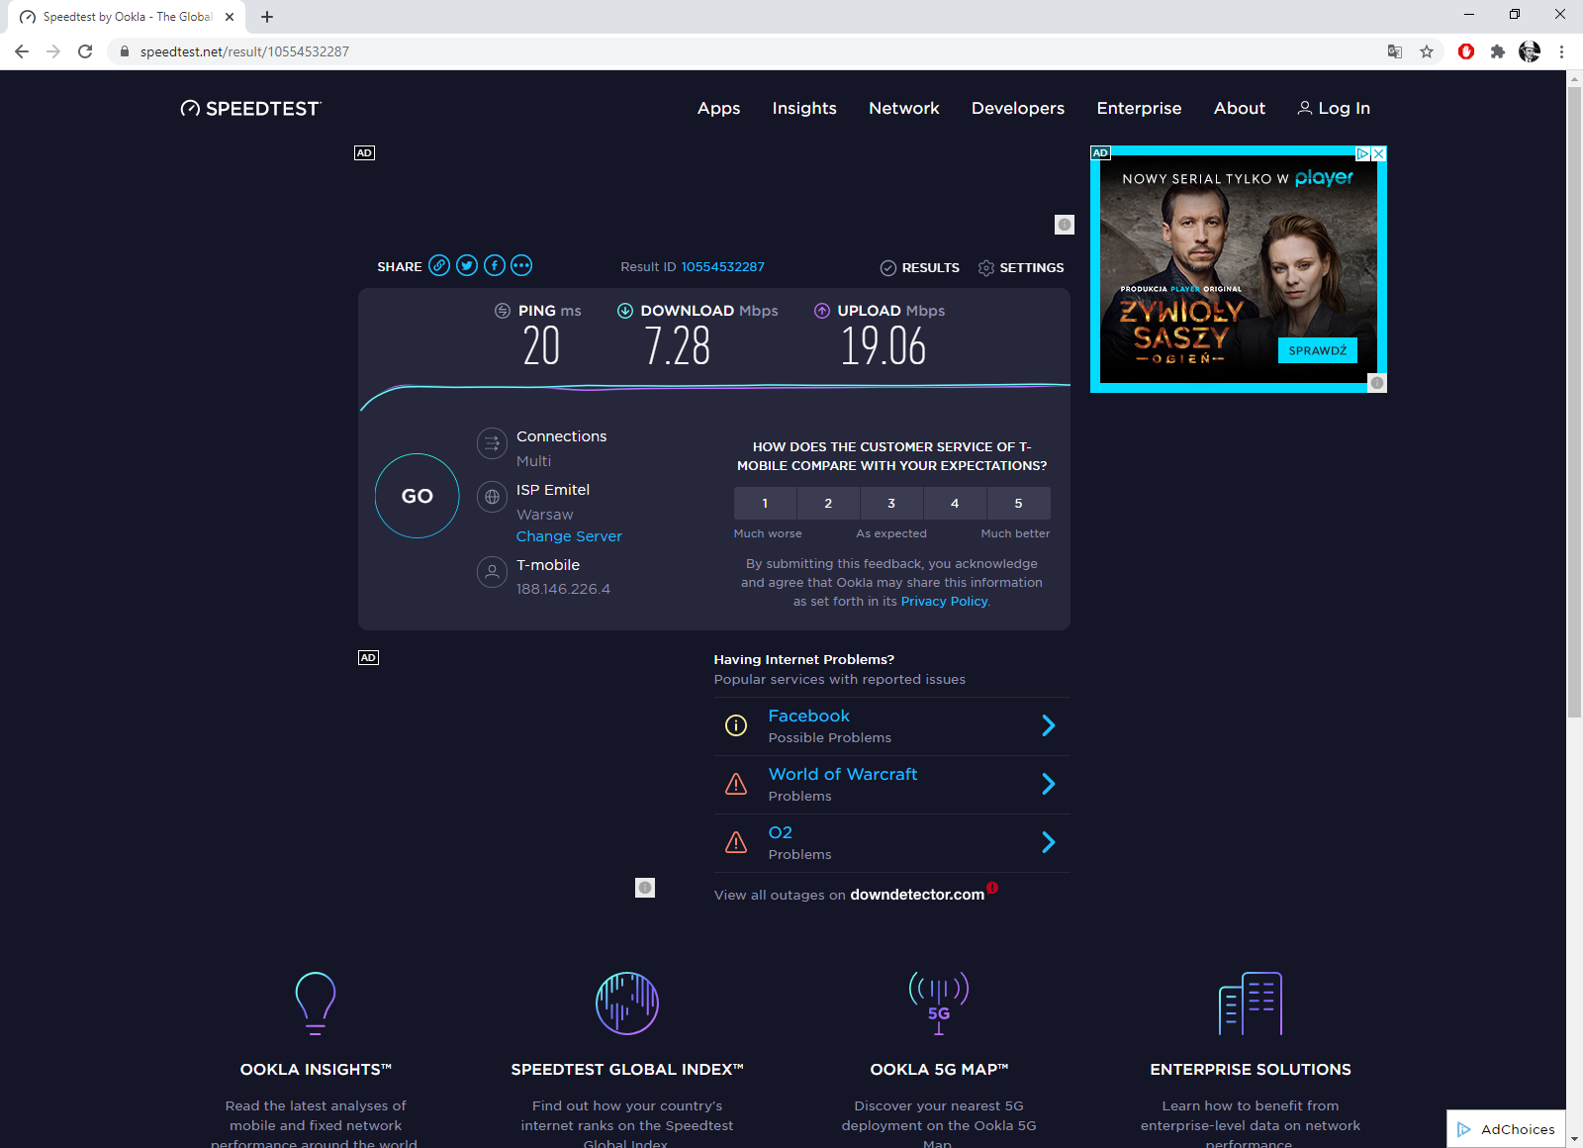Click the Connections mode icon
The image size is (1583, 1148).
492,443
